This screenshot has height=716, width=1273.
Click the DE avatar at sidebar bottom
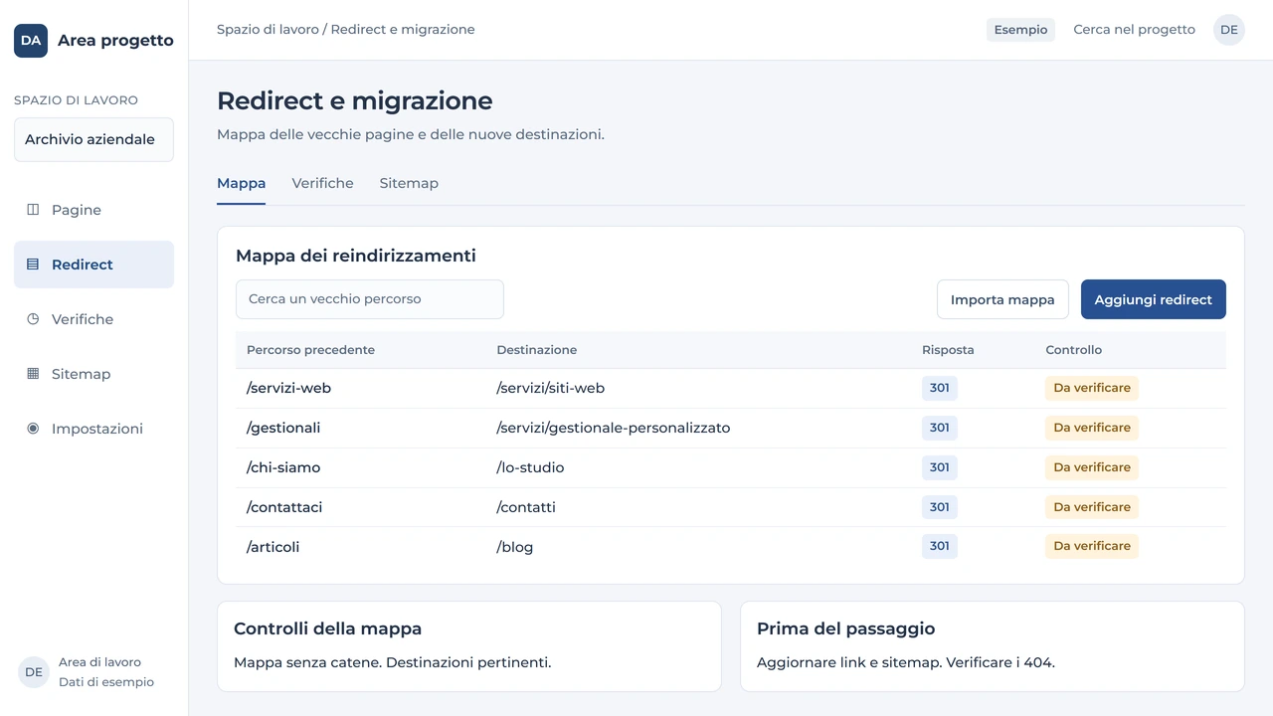point(34,672)
